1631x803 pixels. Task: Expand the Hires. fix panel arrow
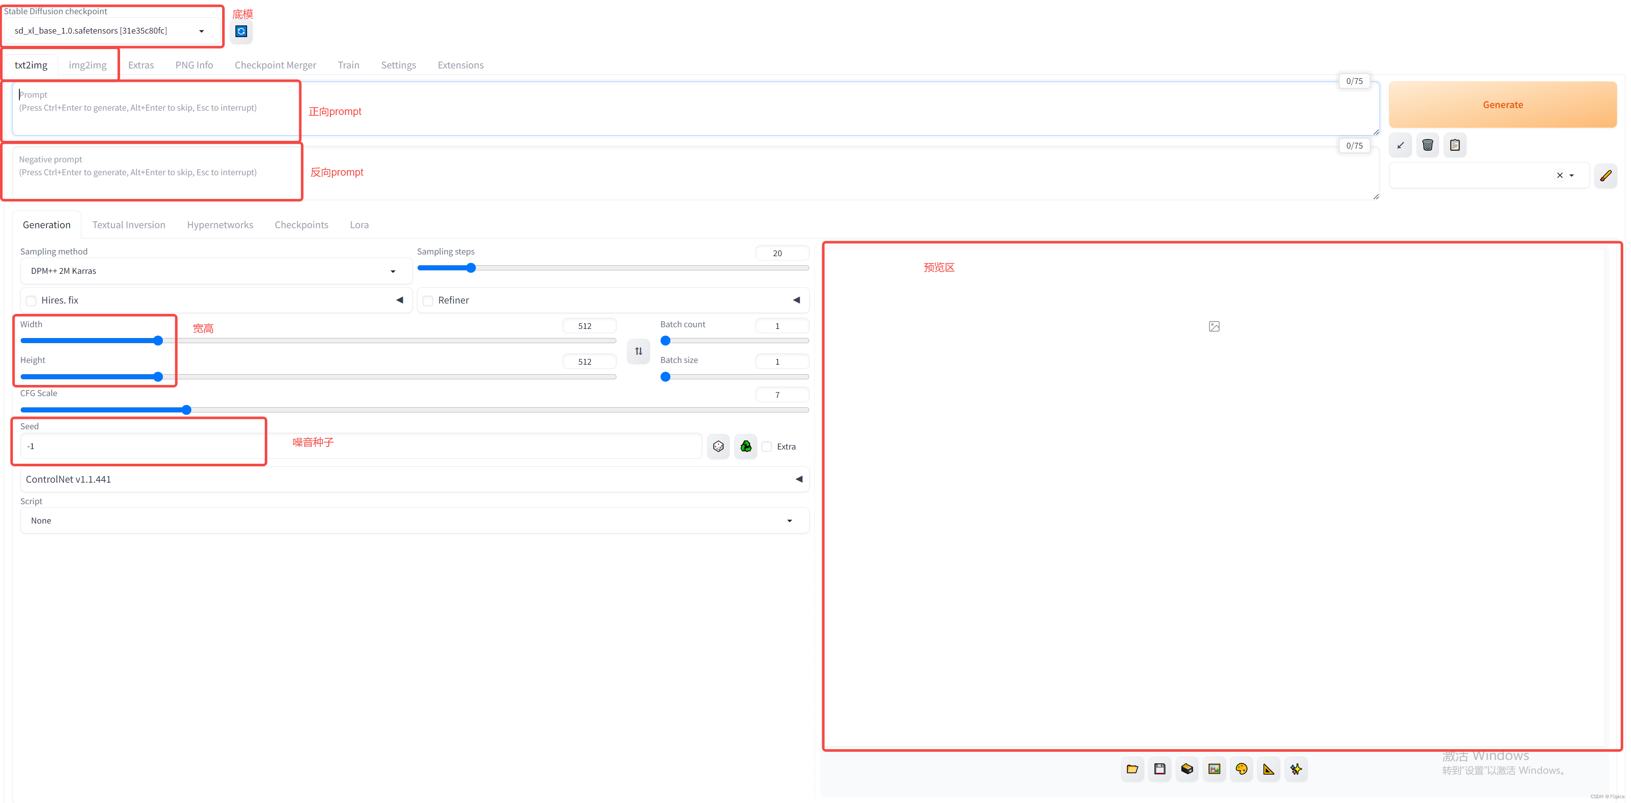pos(399,300)
